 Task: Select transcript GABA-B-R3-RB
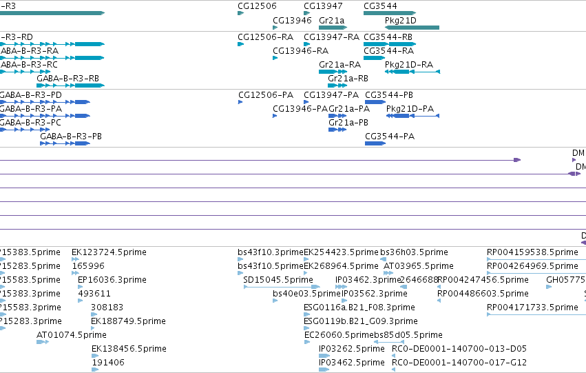point(67,79)
